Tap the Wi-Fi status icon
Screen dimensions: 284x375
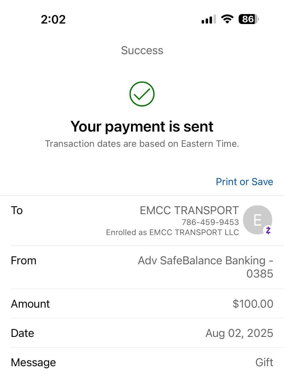coord(227,19)
